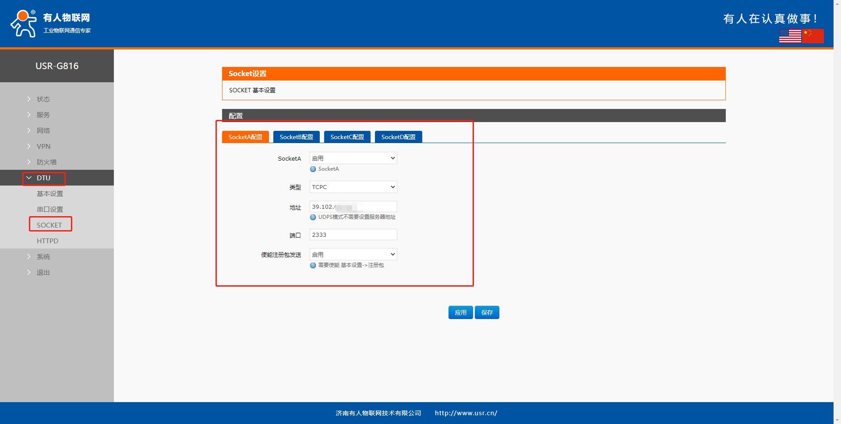This screenshot has width=841, height=424.
Task: Collapse the DTU menu section
Action: [43, 178]
